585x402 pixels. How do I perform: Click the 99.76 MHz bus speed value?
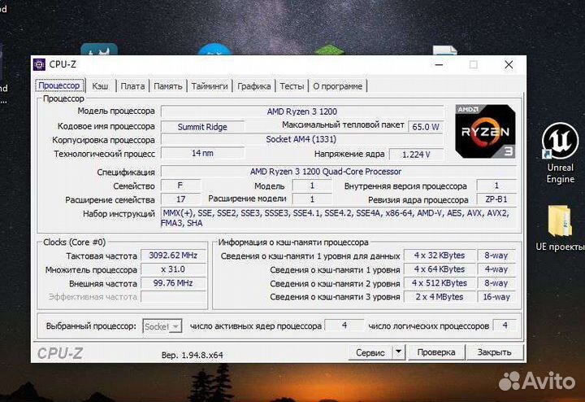click(173, 283)
